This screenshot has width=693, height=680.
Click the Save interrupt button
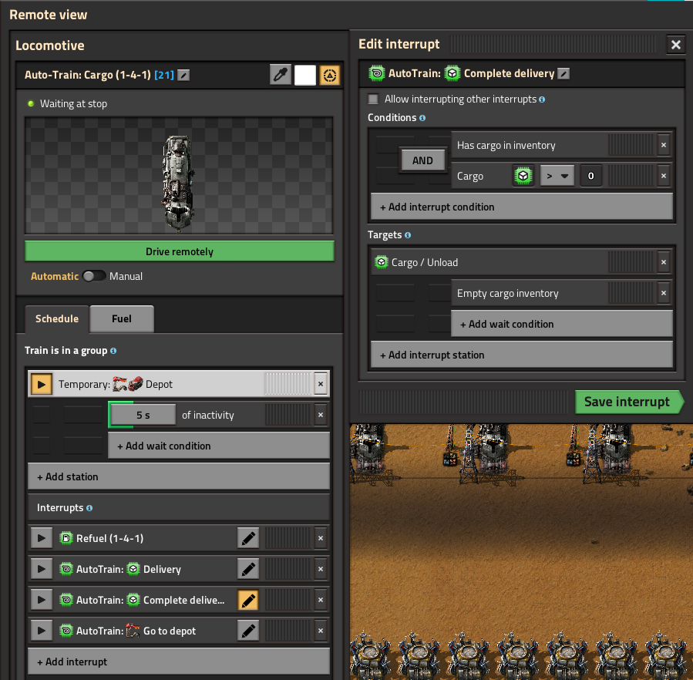tap(629, 402)
